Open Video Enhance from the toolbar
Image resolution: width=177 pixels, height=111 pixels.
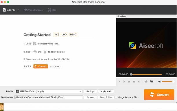click(x=33, y=10)
